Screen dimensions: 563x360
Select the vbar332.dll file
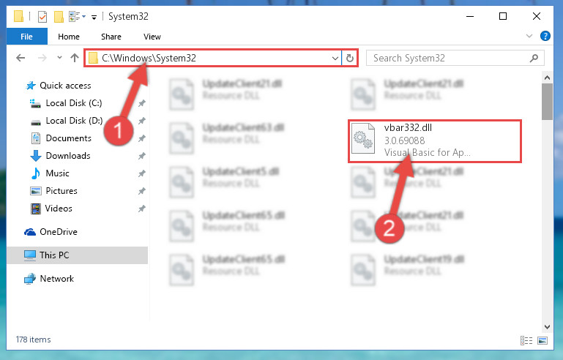(434, 141)
